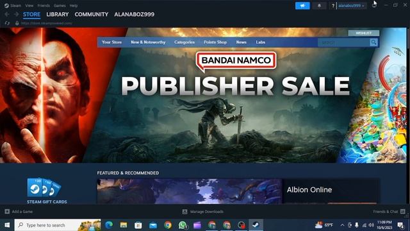Image resolution: width=410 pixels, height=231 pixels.
Task: Open the ALANABOZ999 profile tab
Action: pos(134,14)
